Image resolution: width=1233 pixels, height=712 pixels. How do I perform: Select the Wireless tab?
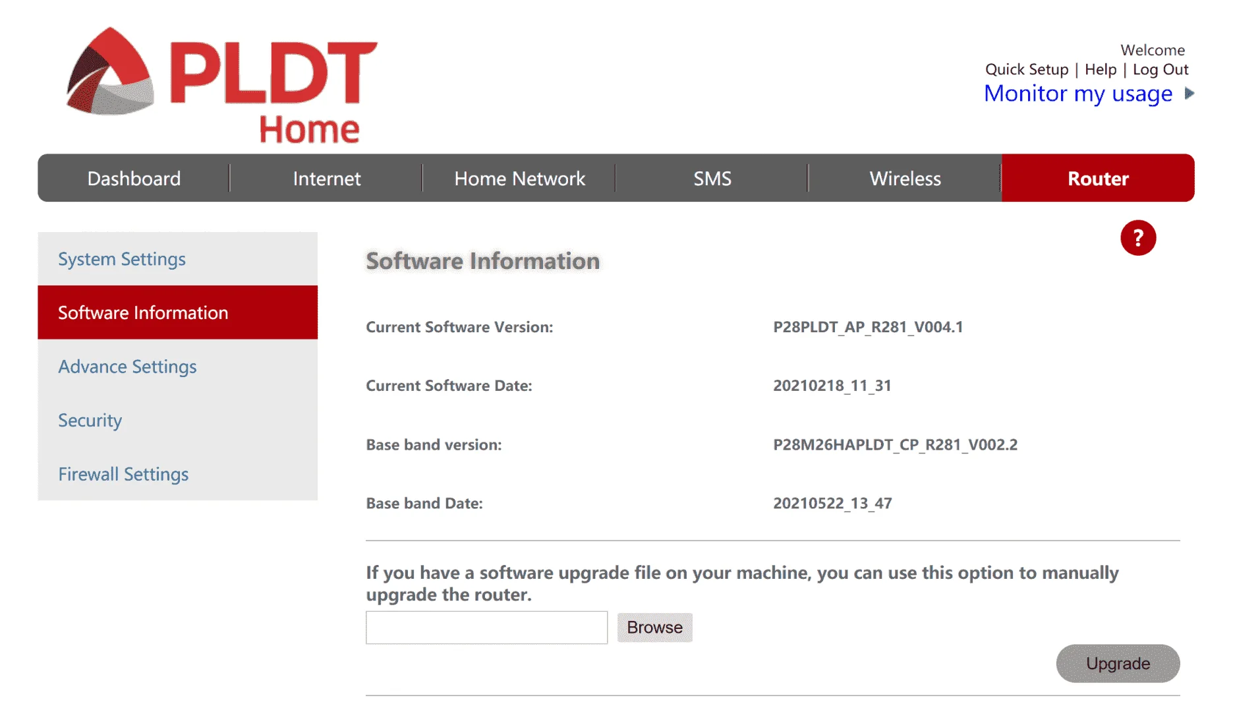905,179
